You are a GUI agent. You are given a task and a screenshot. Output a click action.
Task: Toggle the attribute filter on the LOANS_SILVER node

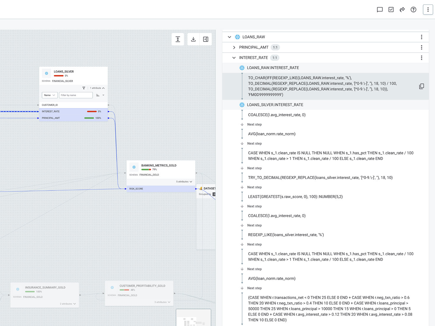84,88
